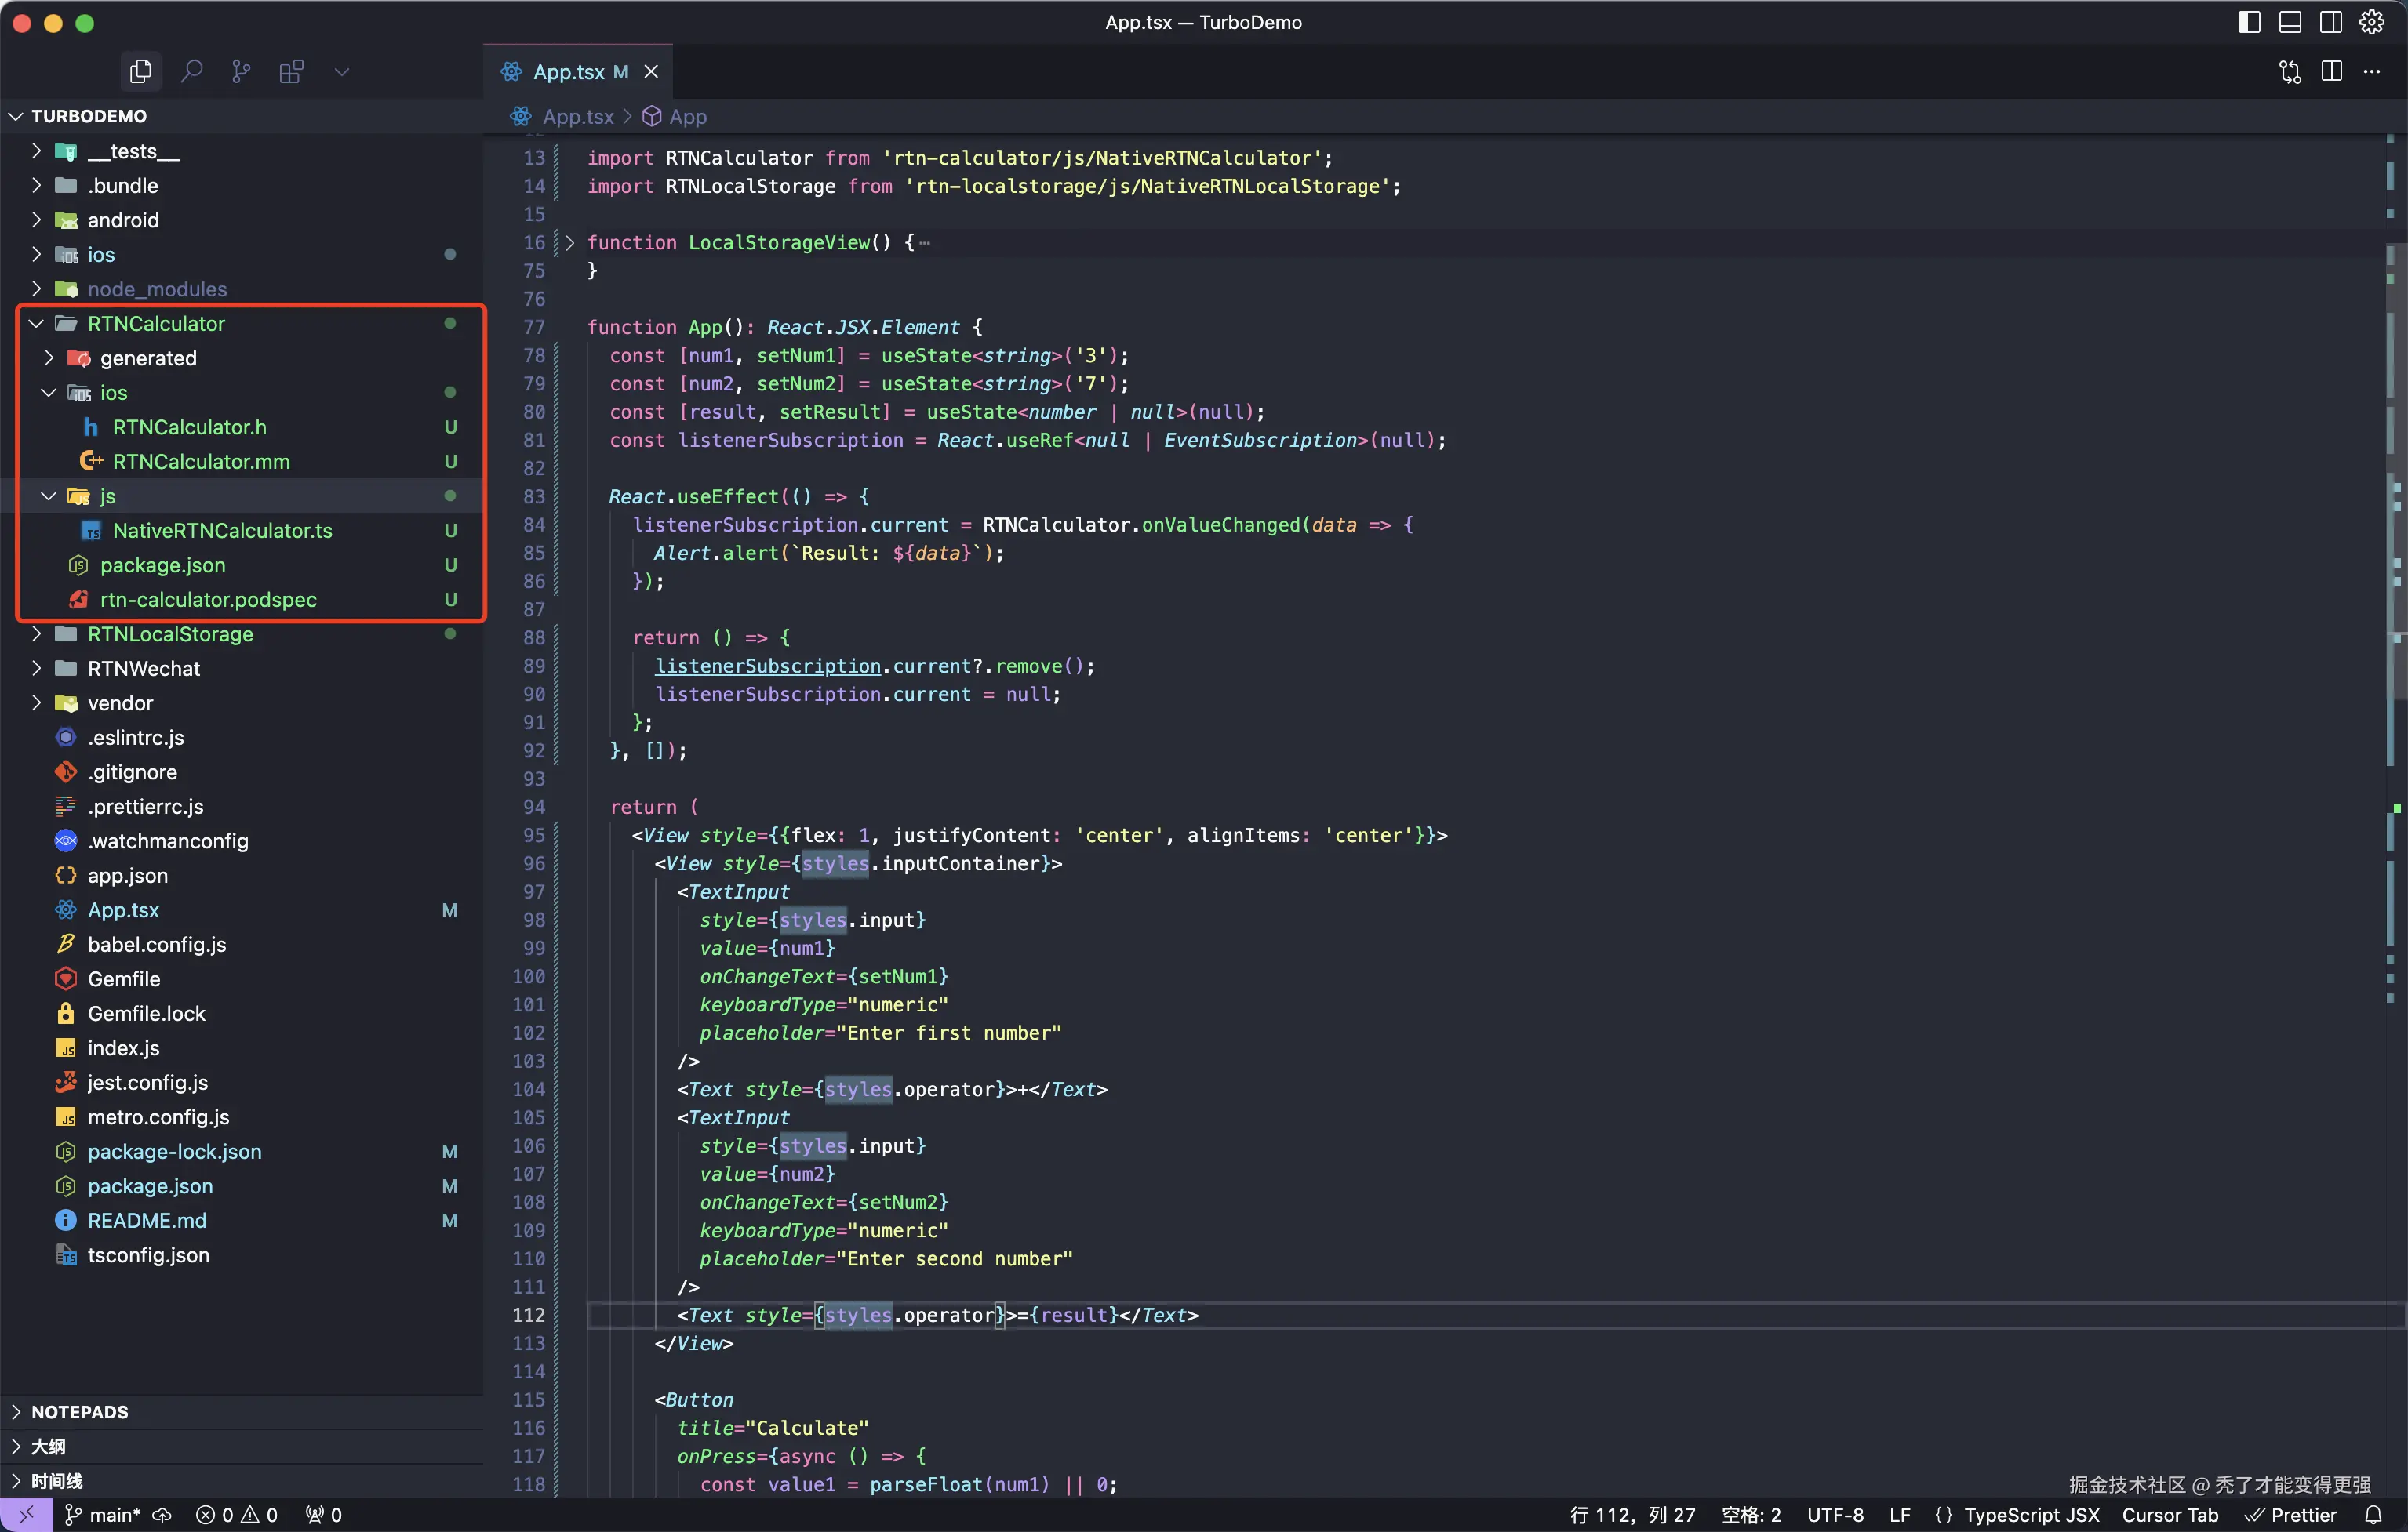Click the main* branch in status bar

114,1515
